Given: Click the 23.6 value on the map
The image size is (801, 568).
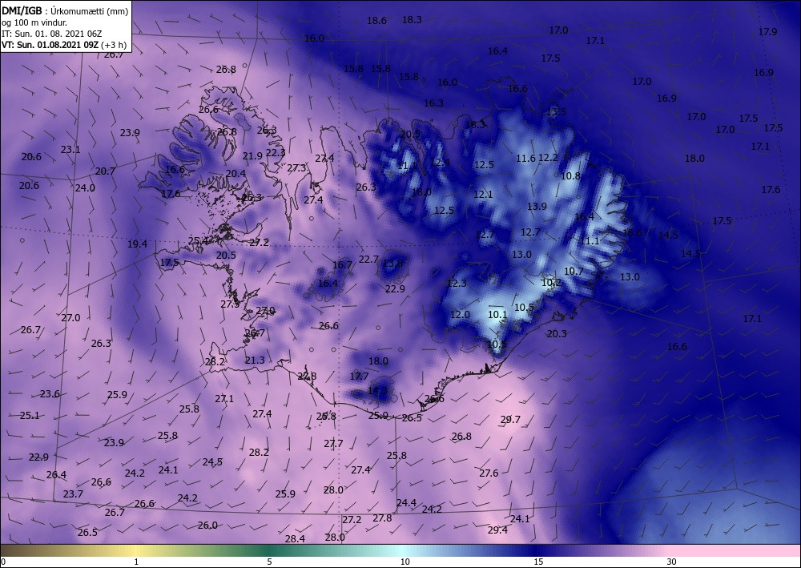Looking at the screenshot, I should point(50,394).
